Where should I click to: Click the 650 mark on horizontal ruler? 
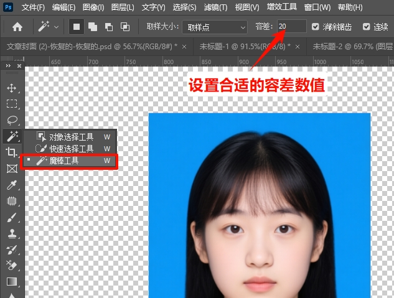(x=55, y=62)
